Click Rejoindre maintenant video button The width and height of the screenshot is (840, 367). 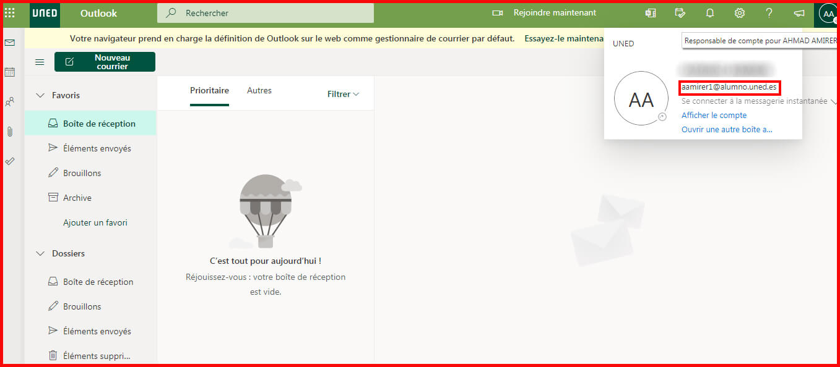544,13
